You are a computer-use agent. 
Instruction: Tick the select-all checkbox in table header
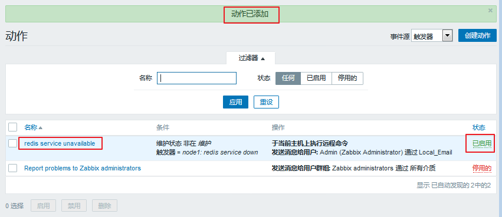(x=13, y=127)
